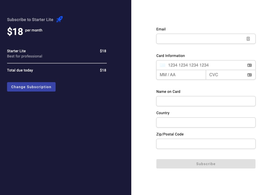The height and width of the screenshot is (195, 261).
Task: Focus the Zip/Postal Code field
Action: 206,144
